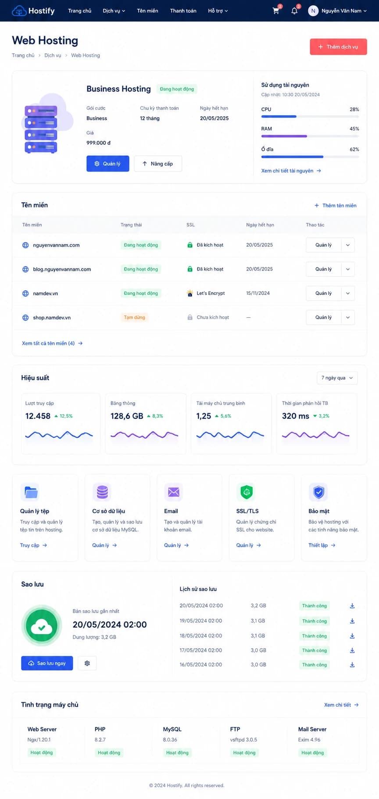Click Quản lý button for shop.namdev.vn
Viewport: 379px width, 799px height.
[x=323, y=317]
